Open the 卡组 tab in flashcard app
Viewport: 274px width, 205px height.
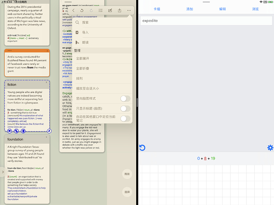[x=157, y=9]
